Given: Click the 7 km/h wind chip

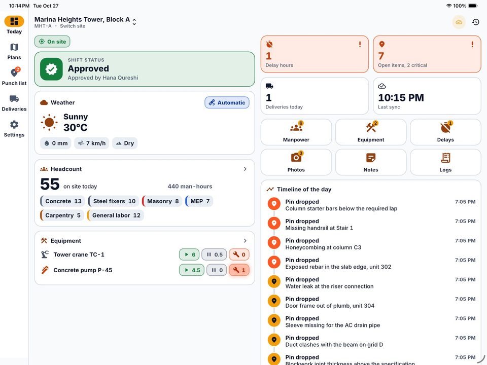Looking at the screenshot, I should (x=92, y=143).
